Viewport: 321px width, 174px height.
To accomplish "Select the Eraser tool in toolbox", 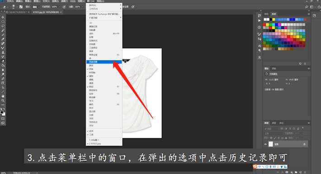I will point(3,61).
